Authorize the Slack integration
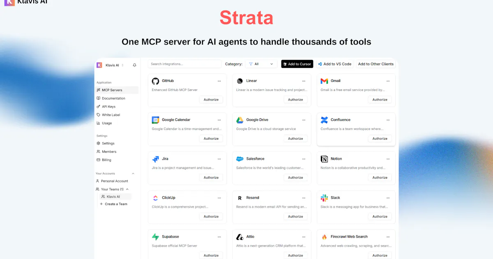This screenshot has height=259, width=493. (380, 217)
